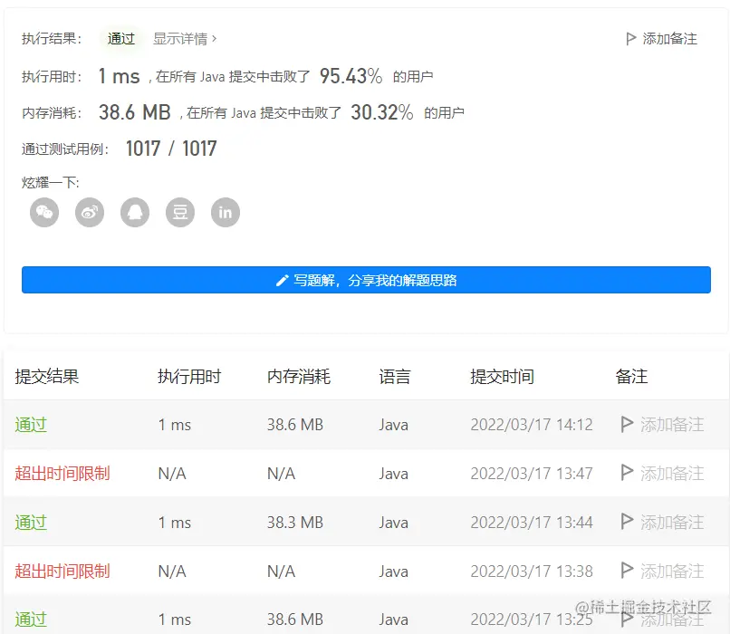Open 超出时间限制 submission from 13:38
This screenshot has width=730, height=634.
[x=62, y=572]
